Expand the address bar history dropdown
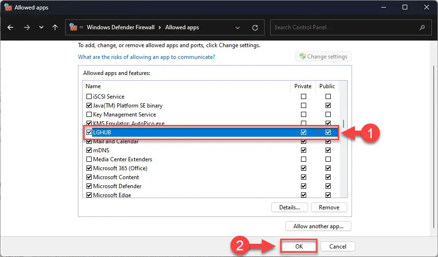Viewport: 438px width, 257px height. (238, 28)
